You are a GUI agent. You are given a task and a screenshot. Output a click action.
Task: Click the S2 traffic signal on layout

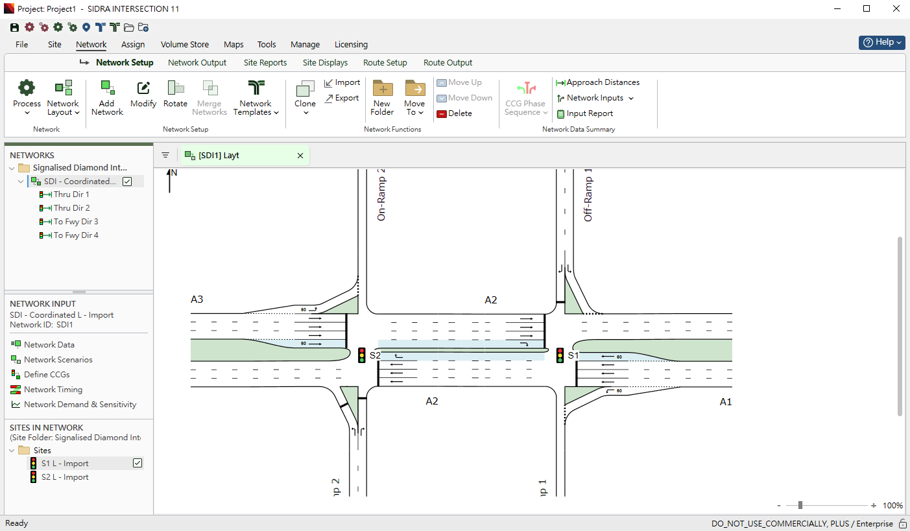(x=362, y=355)
